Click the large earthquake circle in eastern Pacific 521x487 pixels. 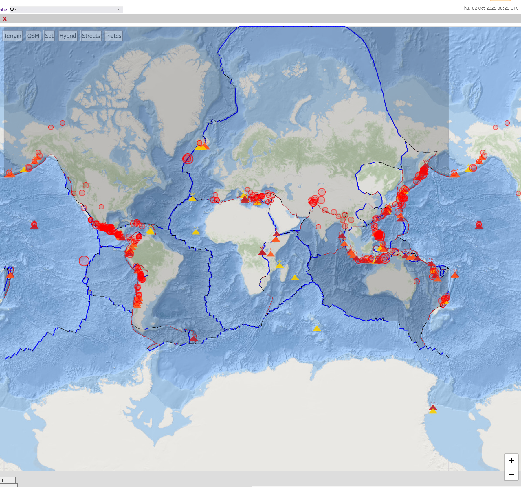point(84,261)
